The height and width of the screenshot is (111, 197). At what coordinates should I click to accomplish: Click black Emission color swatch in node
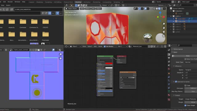tap(109, 88)
